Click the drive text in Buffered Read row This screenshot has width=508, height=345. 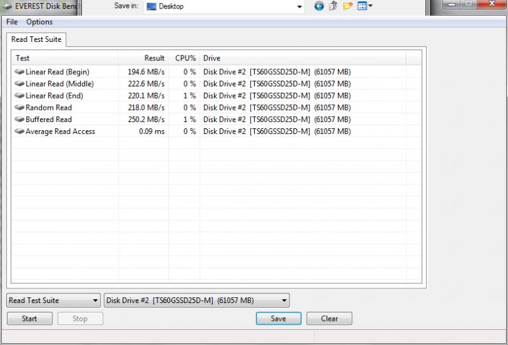[x=277, y=119]
